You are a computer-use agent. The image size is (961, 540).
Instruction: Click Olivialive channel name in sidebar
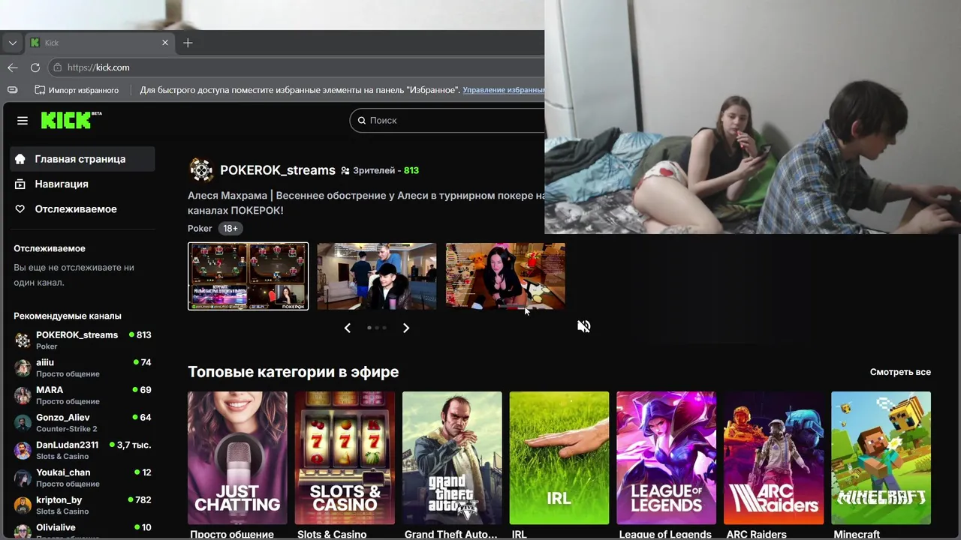[56, 528]
